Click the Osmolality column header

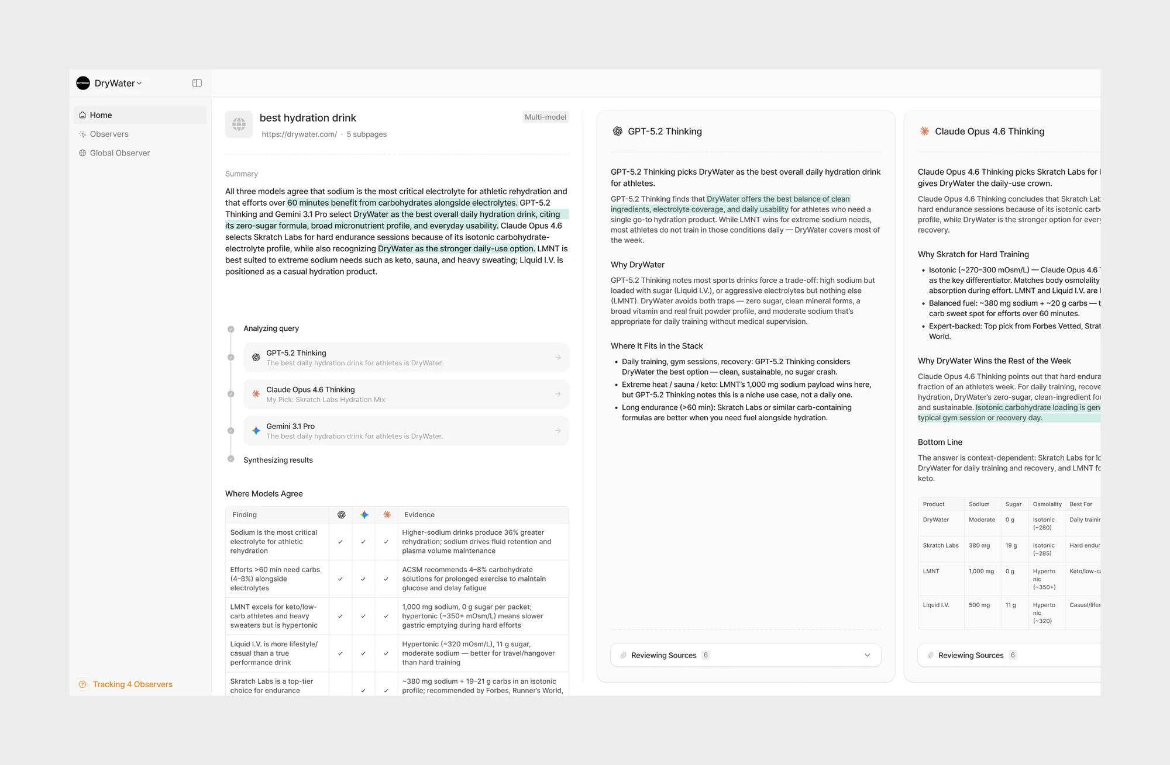click(x=1047, y=504)
